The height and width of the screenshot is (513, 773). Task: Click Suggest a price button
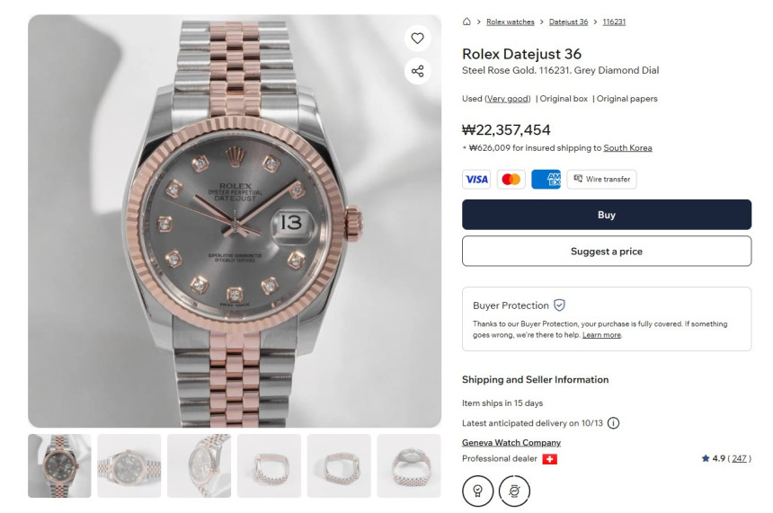(606, 252)
